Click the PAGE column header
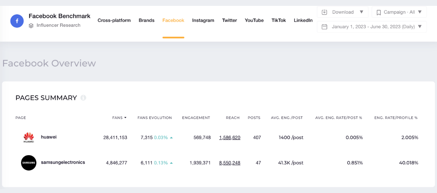Image resolution: width=437 pixels, height=193 pixels. [21, 118]
